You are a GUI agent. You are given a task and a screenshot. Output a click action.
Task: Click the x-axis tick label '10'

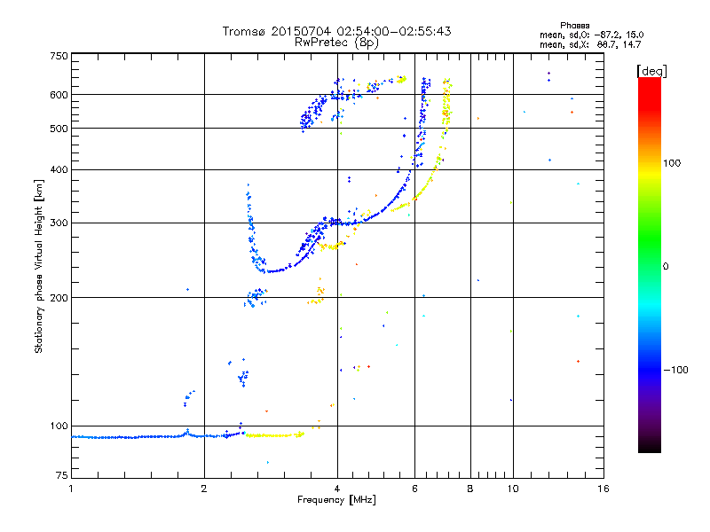[x=513, y=489]
